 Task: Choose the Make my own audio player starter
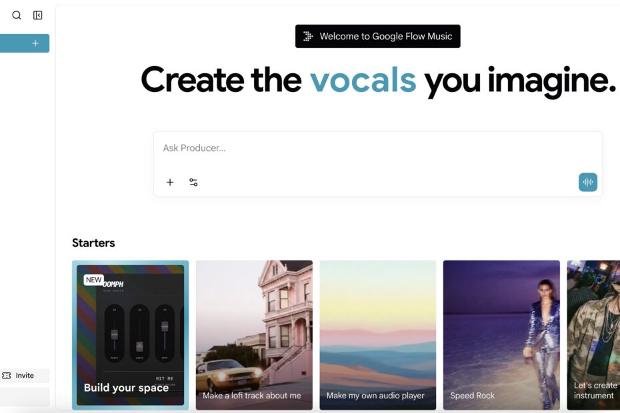click(x=377, y=334)
